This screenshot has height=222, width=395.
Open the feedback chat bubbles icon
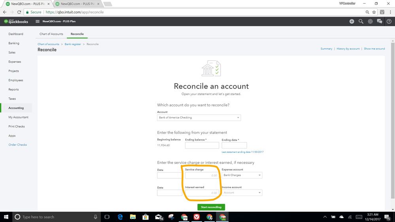click(x=380, y=21)
